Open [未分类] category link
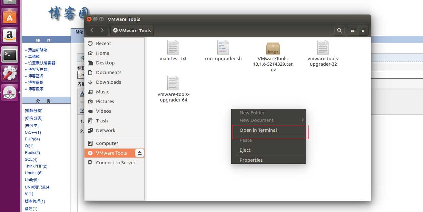 (32, 126)
